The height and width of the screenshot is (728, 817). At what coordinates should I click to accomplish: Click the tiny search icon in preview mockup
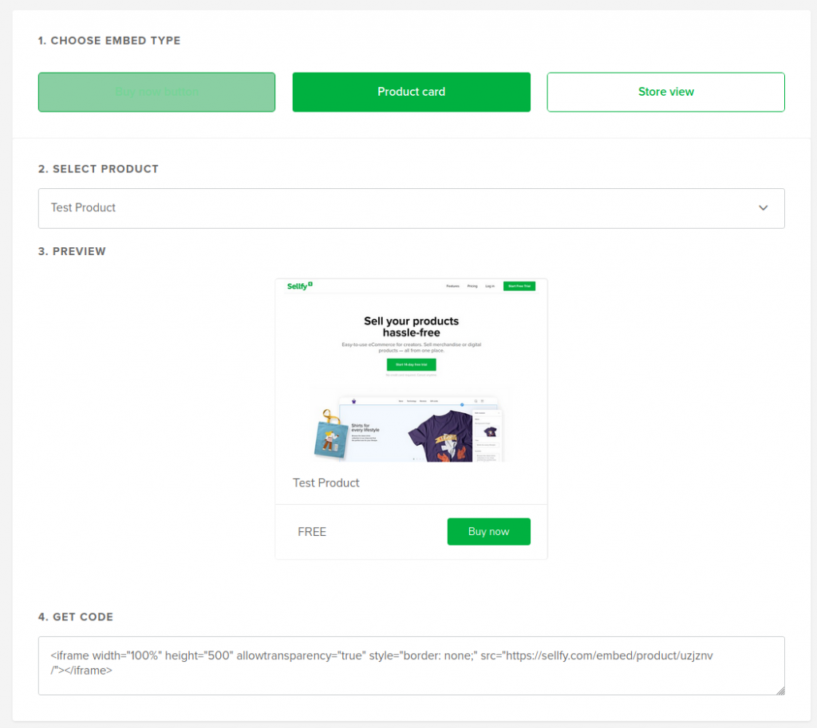(476, 401)
